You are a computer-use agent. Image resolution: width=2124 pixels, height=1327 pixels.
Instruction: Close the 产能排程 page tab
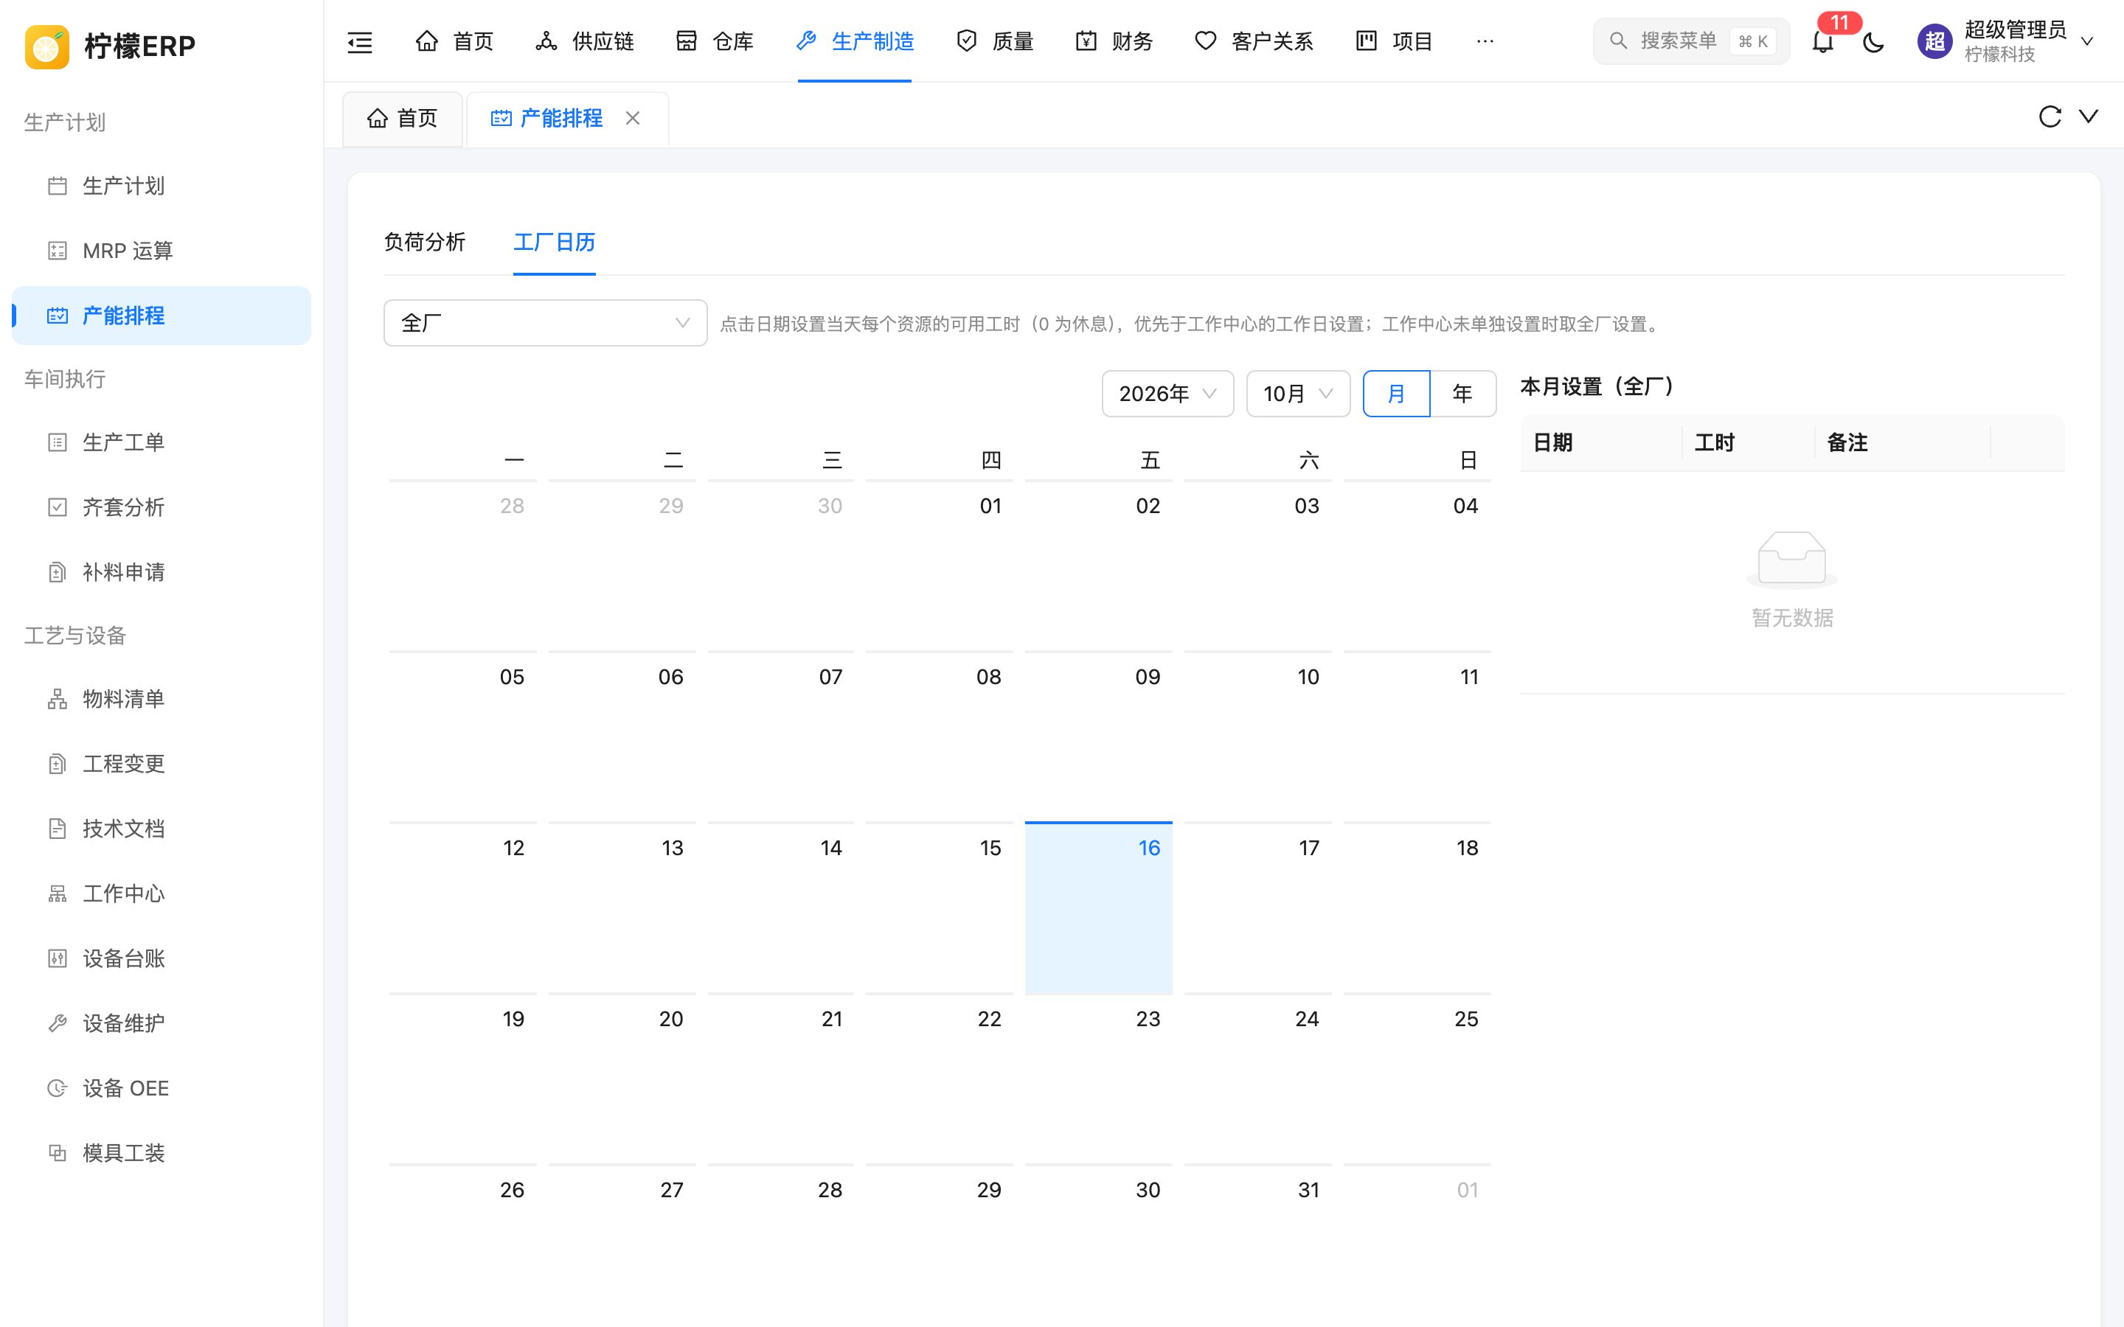tap(632, 118)
